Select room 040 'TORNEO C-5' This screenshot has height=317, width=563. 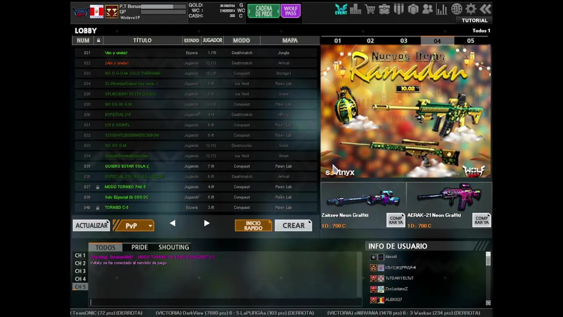click(x=196, y=208)
